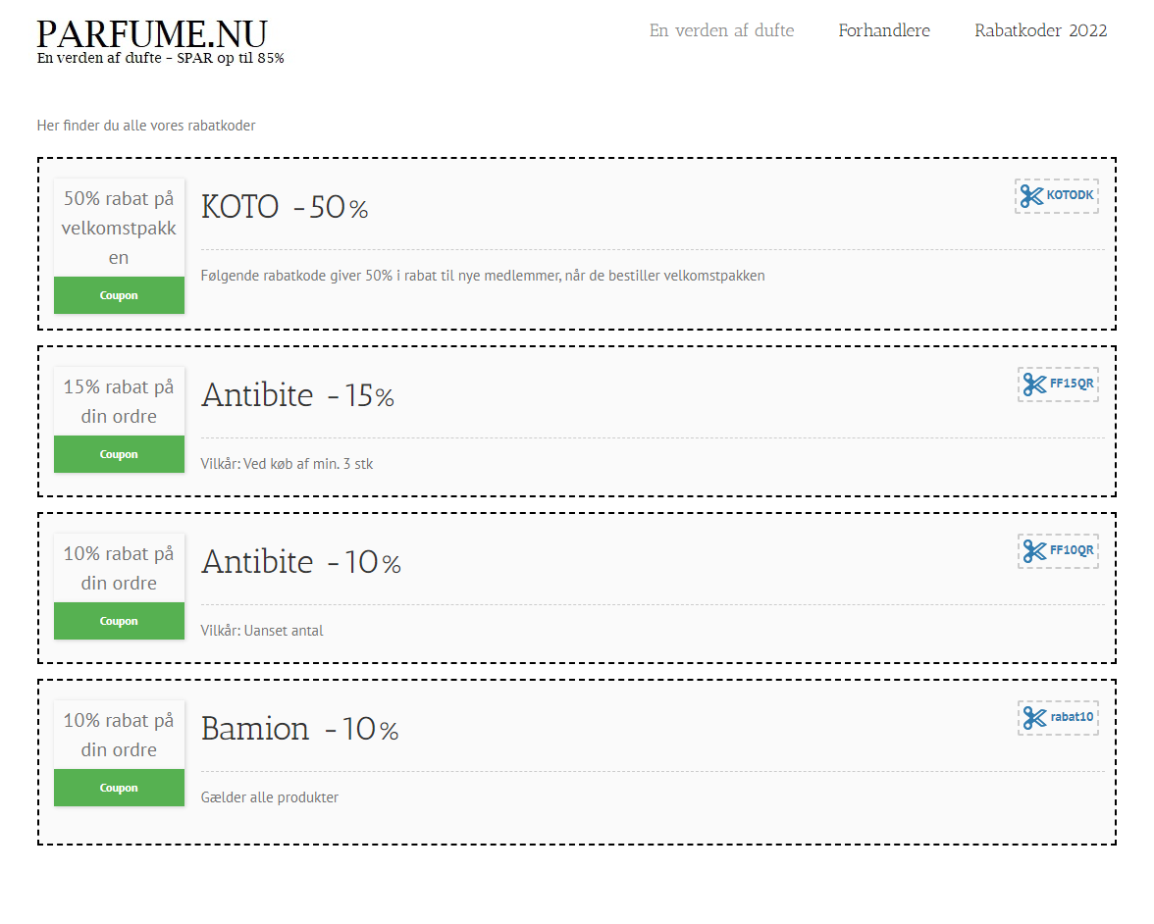Click the scissors icon beside rabat10 code
The image size is (1154, 924).
pos(1034,718)
